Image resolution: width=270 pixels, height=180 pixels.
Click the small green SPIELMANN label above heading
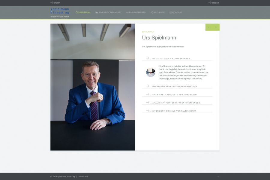(x=148, y=32)
